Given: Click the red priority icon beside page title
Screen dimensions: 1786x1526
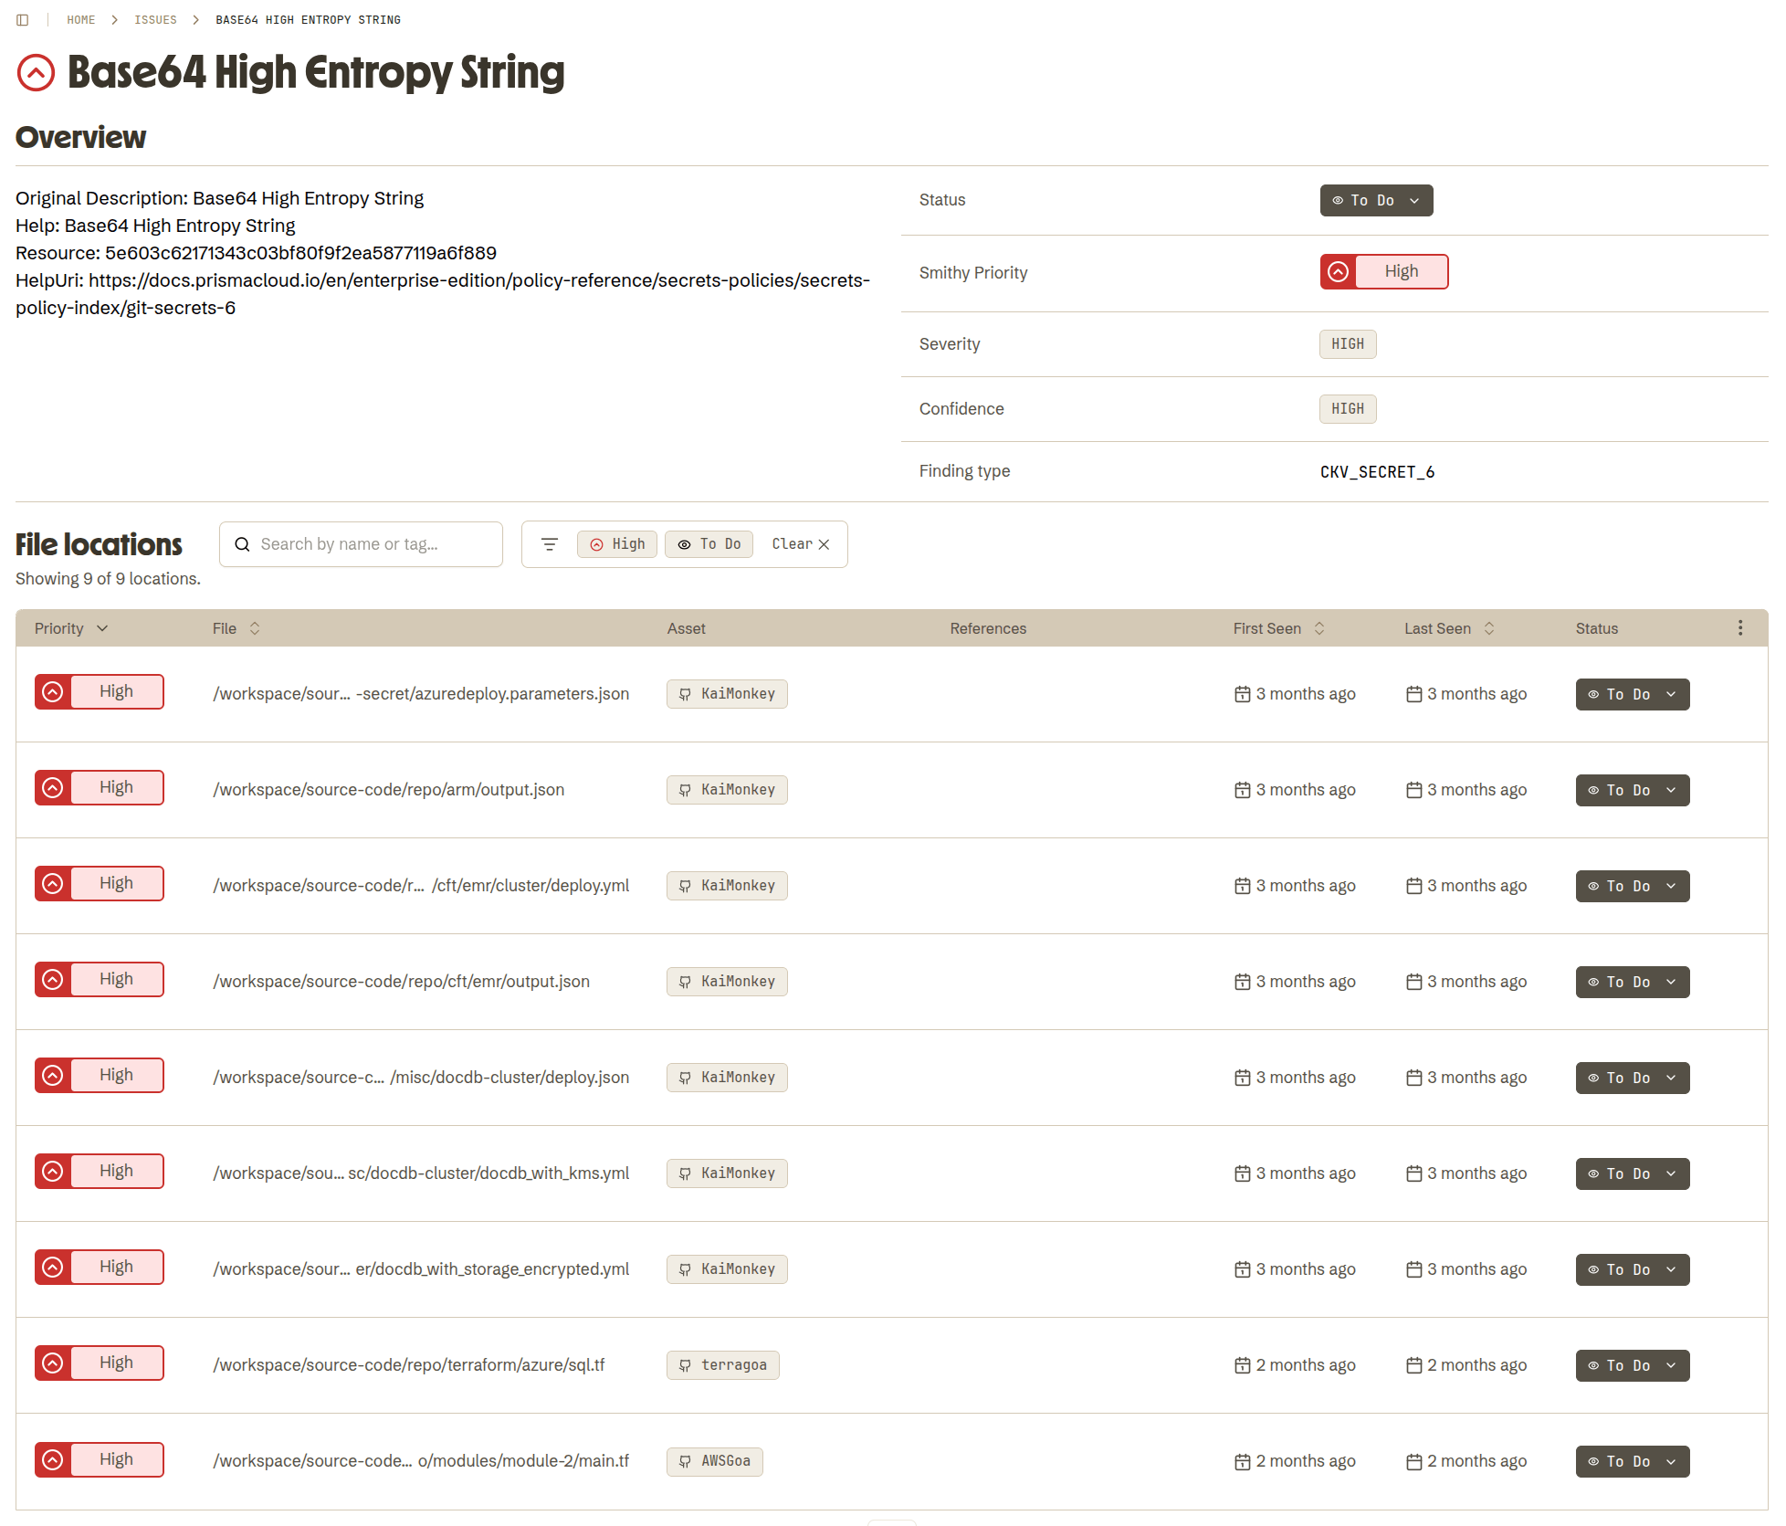Looking at the screenshot, I should point(37,73).
